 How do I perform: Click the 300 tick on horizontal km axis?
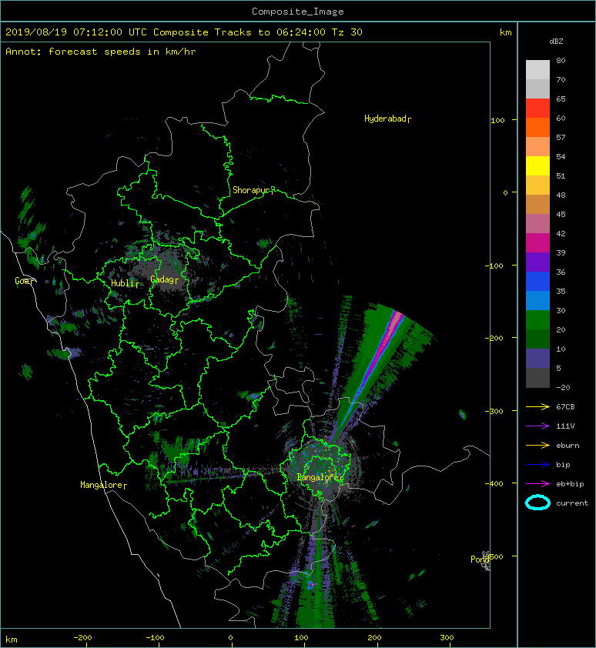tap(447, 638)
